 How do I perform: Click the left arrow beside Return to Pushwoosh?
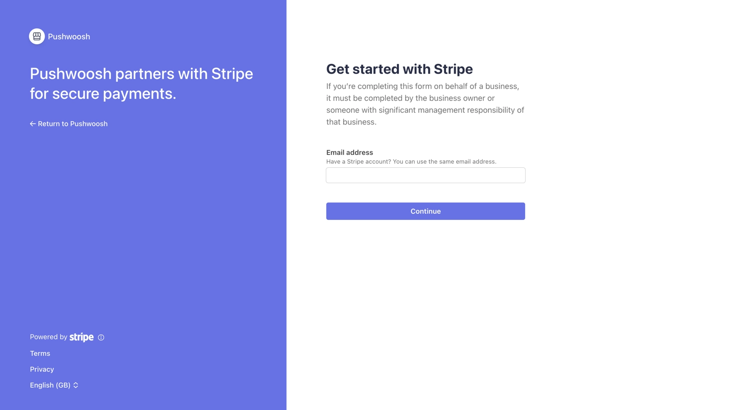pos(32,124)
